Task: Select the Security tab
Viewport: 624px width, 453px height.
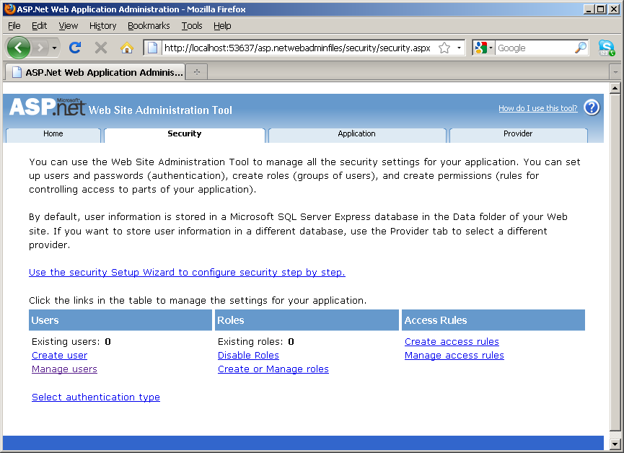Action: tap(185, 134)
